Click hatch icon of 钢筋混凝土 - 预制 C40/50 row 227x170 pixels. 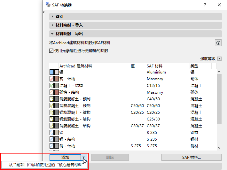click(x=51, y=99)
